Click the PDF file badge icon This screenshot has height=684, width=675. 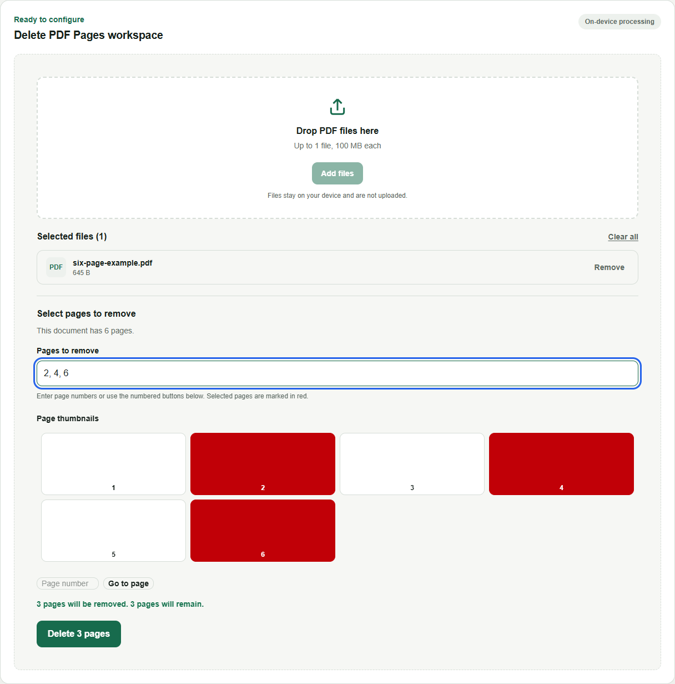(56, 267)
